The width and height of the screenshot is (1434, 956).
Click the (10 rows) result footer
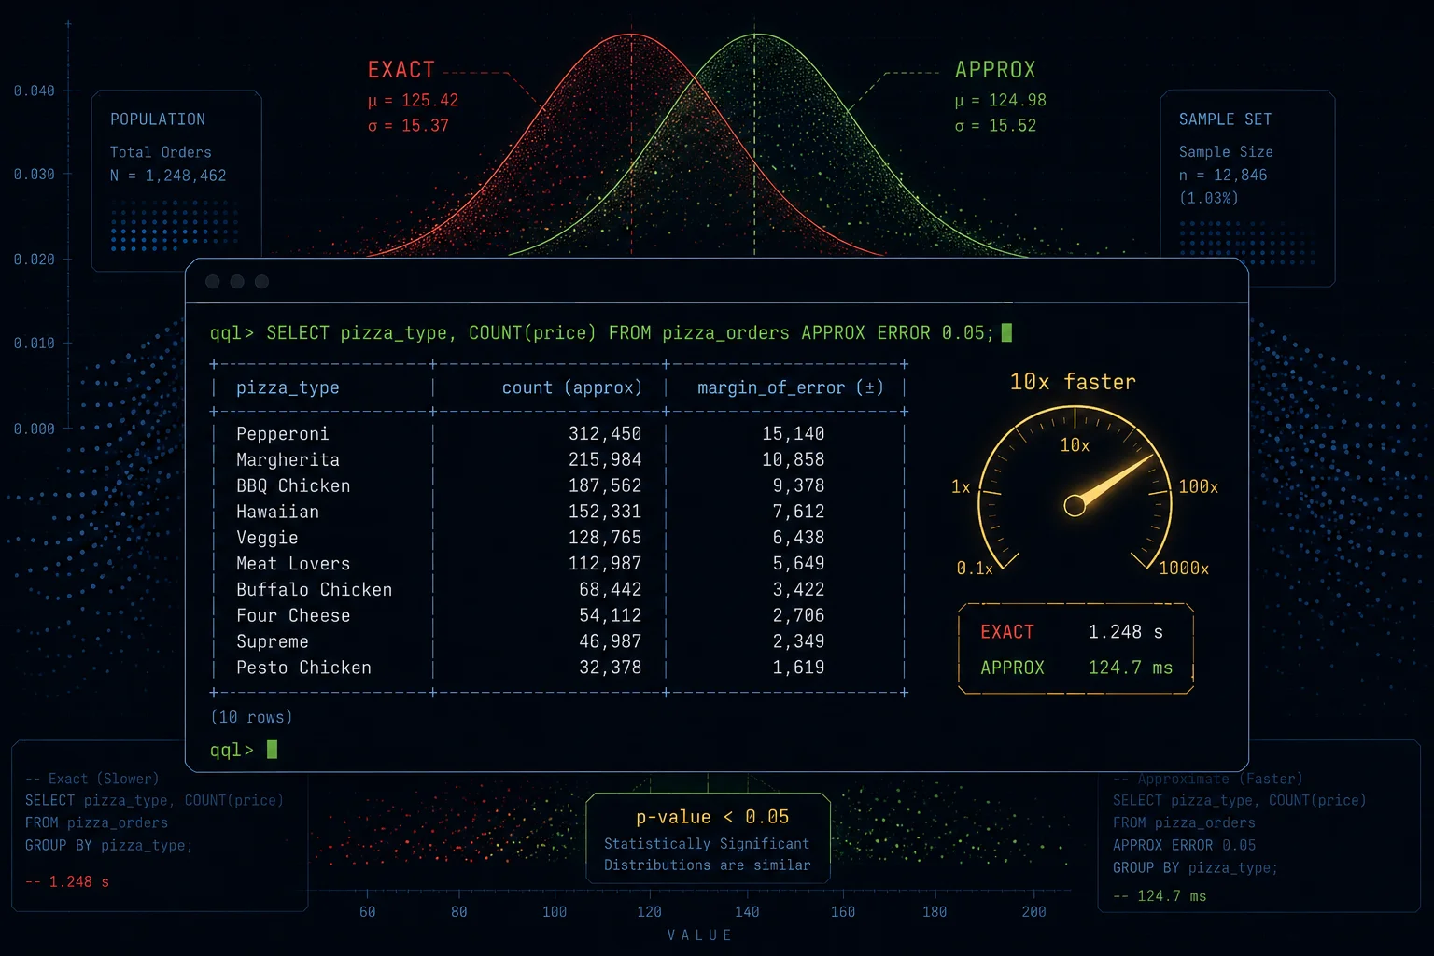[x=251, y=717]
